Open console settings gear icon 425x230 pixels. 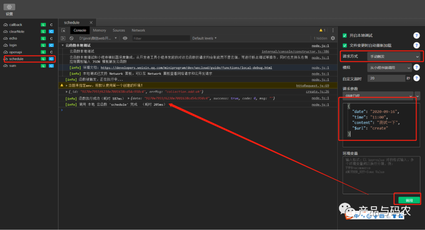[333, 38]
